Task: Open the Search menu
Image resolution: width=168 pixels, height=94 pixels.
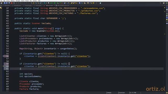Action: [x=23, y=1]
